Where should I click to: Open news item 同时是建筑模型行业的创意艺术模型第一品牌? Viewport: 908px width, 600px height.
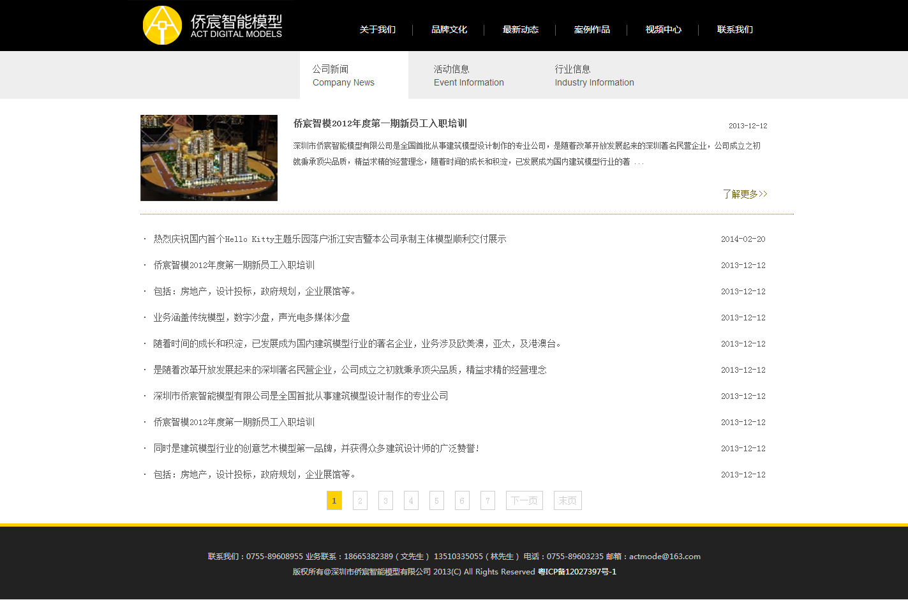tap(316, 448)
